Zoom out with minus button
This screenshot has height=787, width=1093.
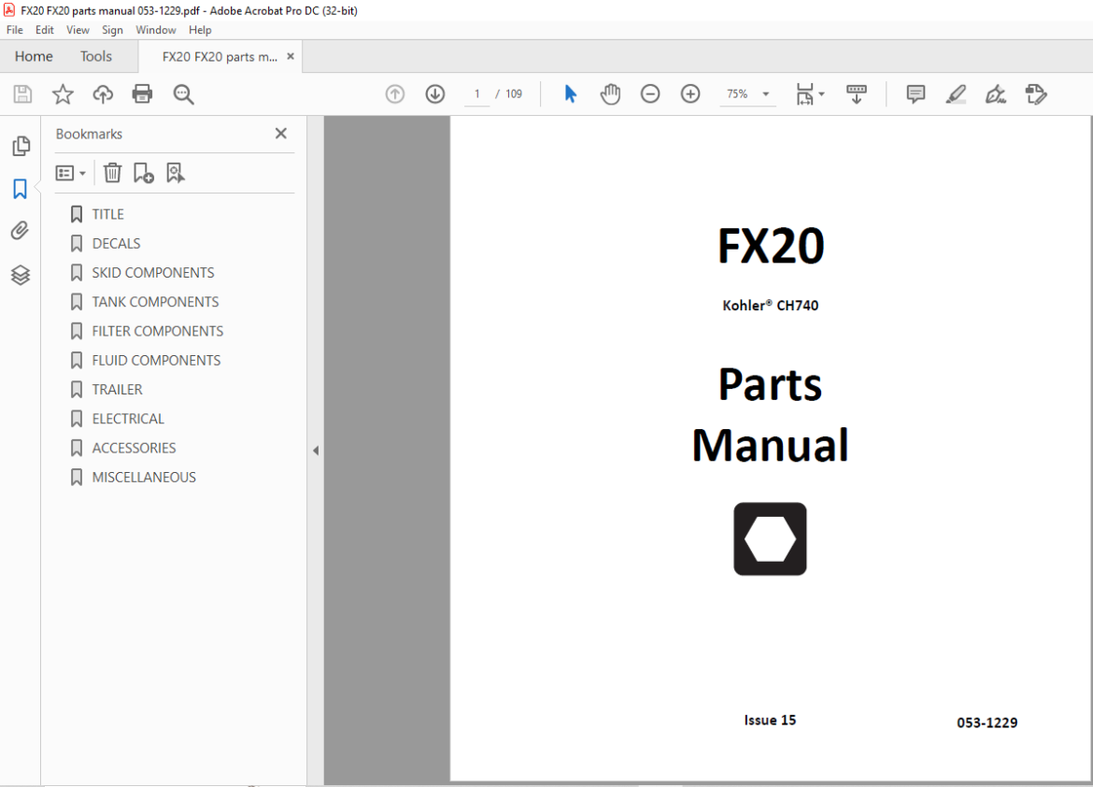point(649,94)
